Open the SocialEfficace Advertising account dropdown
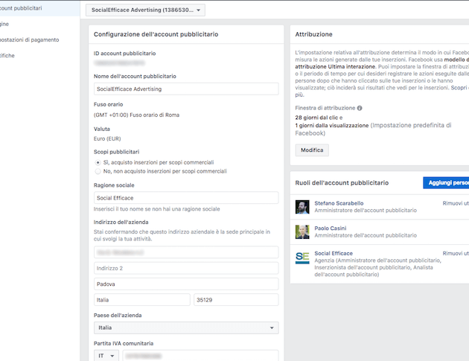469x361 pixels. point(145,10)
